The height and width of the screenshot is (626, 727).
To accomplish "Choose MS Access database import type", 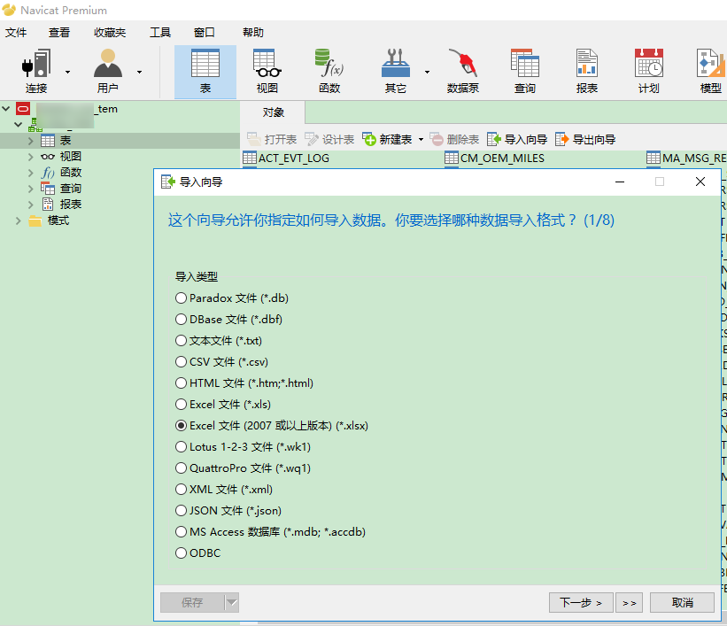I will tap(270, 532).
